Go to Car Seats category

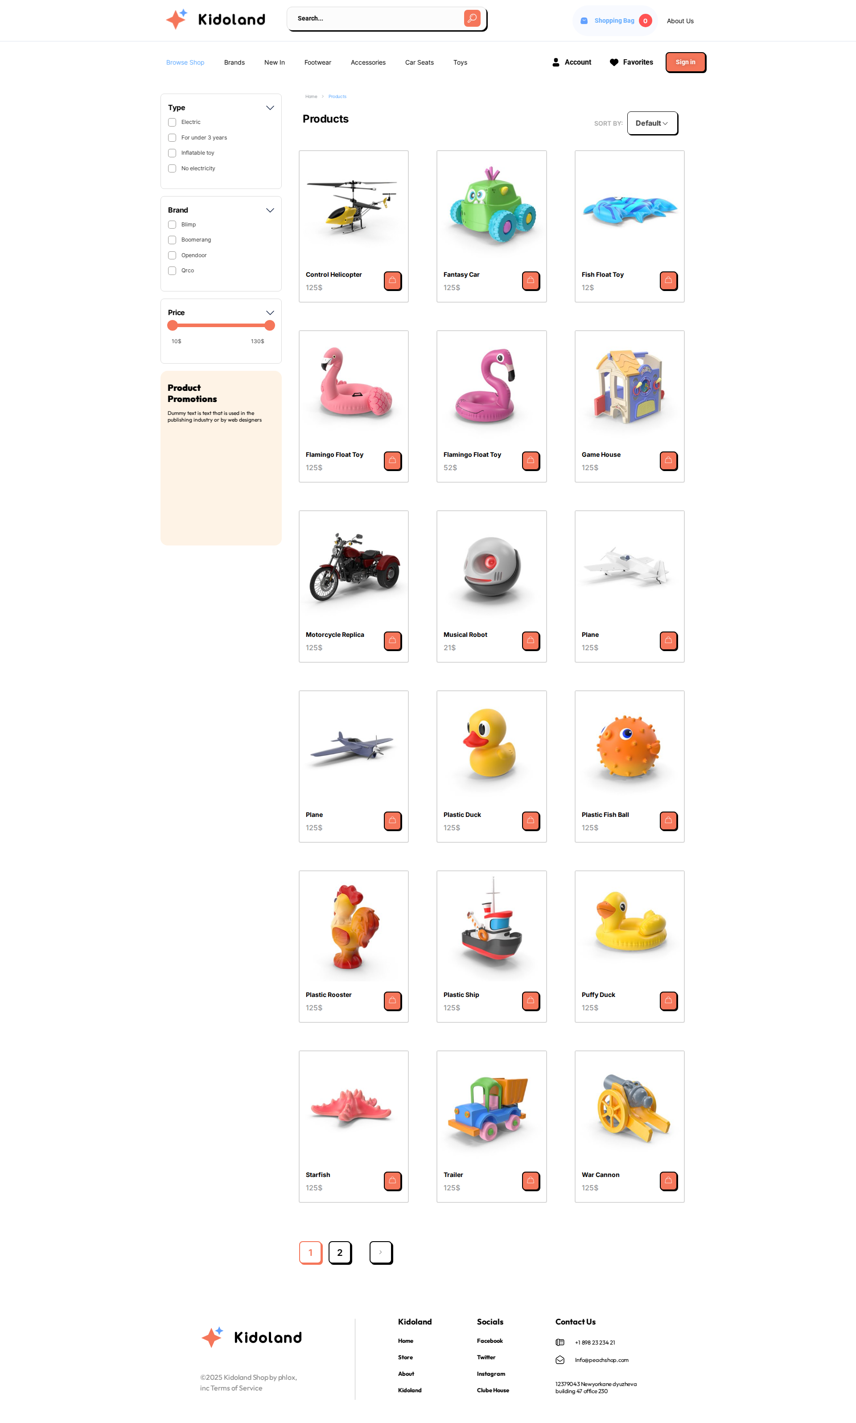(x=419, y=62)
